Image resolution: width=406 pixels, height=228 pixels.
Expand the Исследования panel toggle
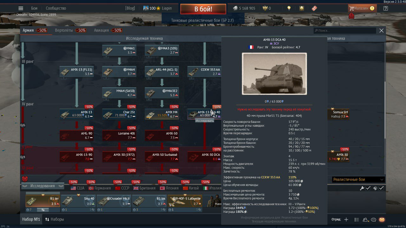(43, 186)
